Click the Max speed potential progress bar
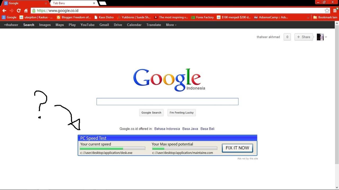This screenshot has width=339, height=190. pos(185,149)
